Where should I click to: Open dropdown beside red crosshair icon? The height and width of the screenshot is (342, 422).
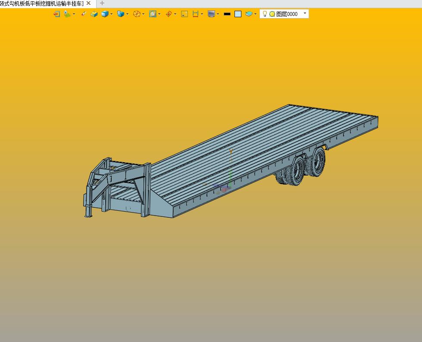click(175, 14)
